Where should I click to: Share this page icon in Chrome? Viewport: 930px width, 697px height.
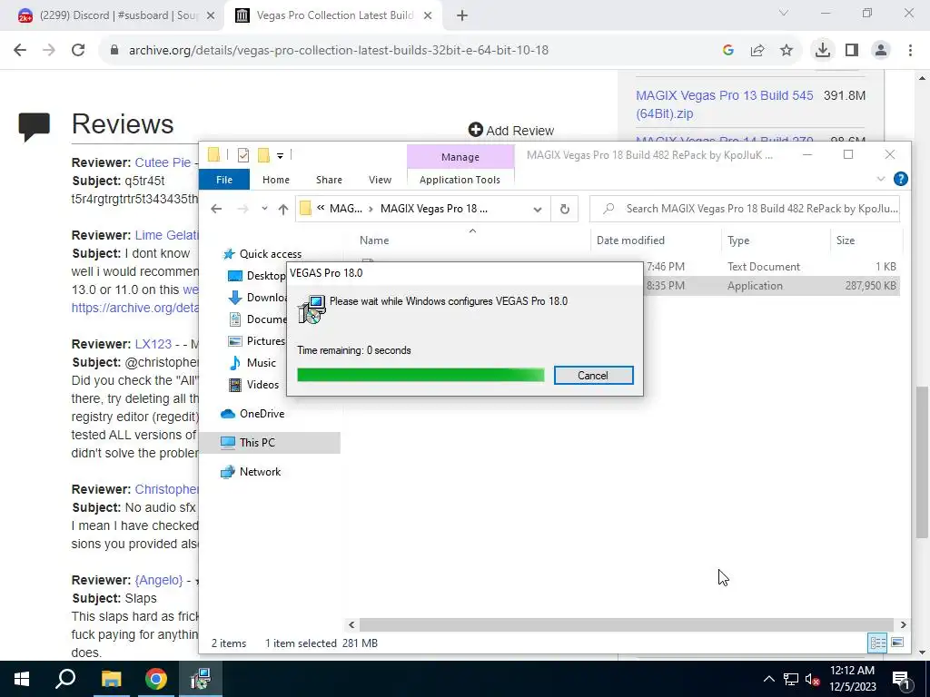(757, 51)
